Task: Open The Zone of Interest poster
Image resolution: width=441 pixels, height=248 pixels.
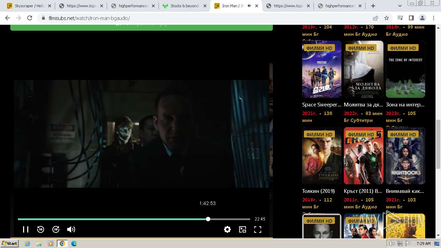Action: pos(406,69)
